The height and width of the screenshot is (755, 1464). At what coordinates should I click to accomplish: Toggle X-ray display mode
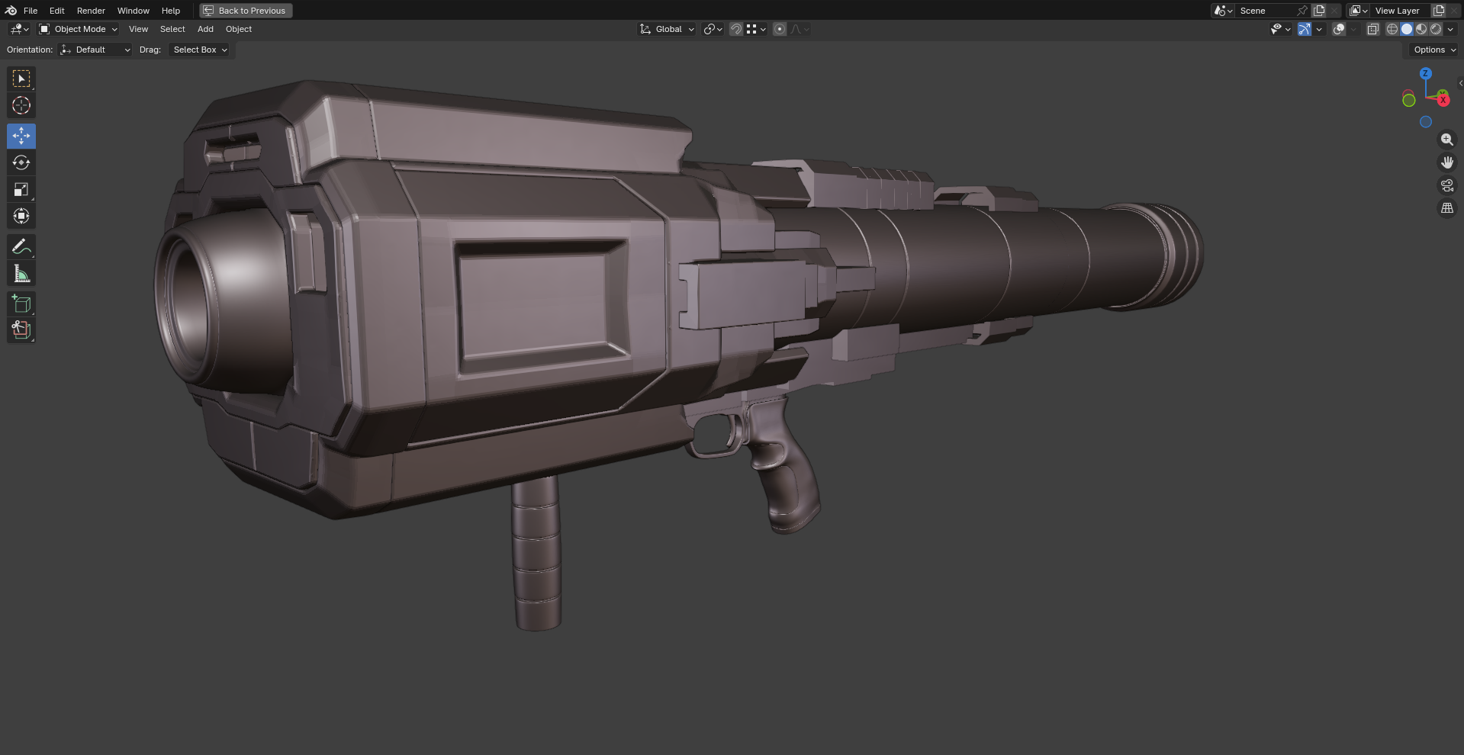pyautogui.click(x=1372, y=29)
